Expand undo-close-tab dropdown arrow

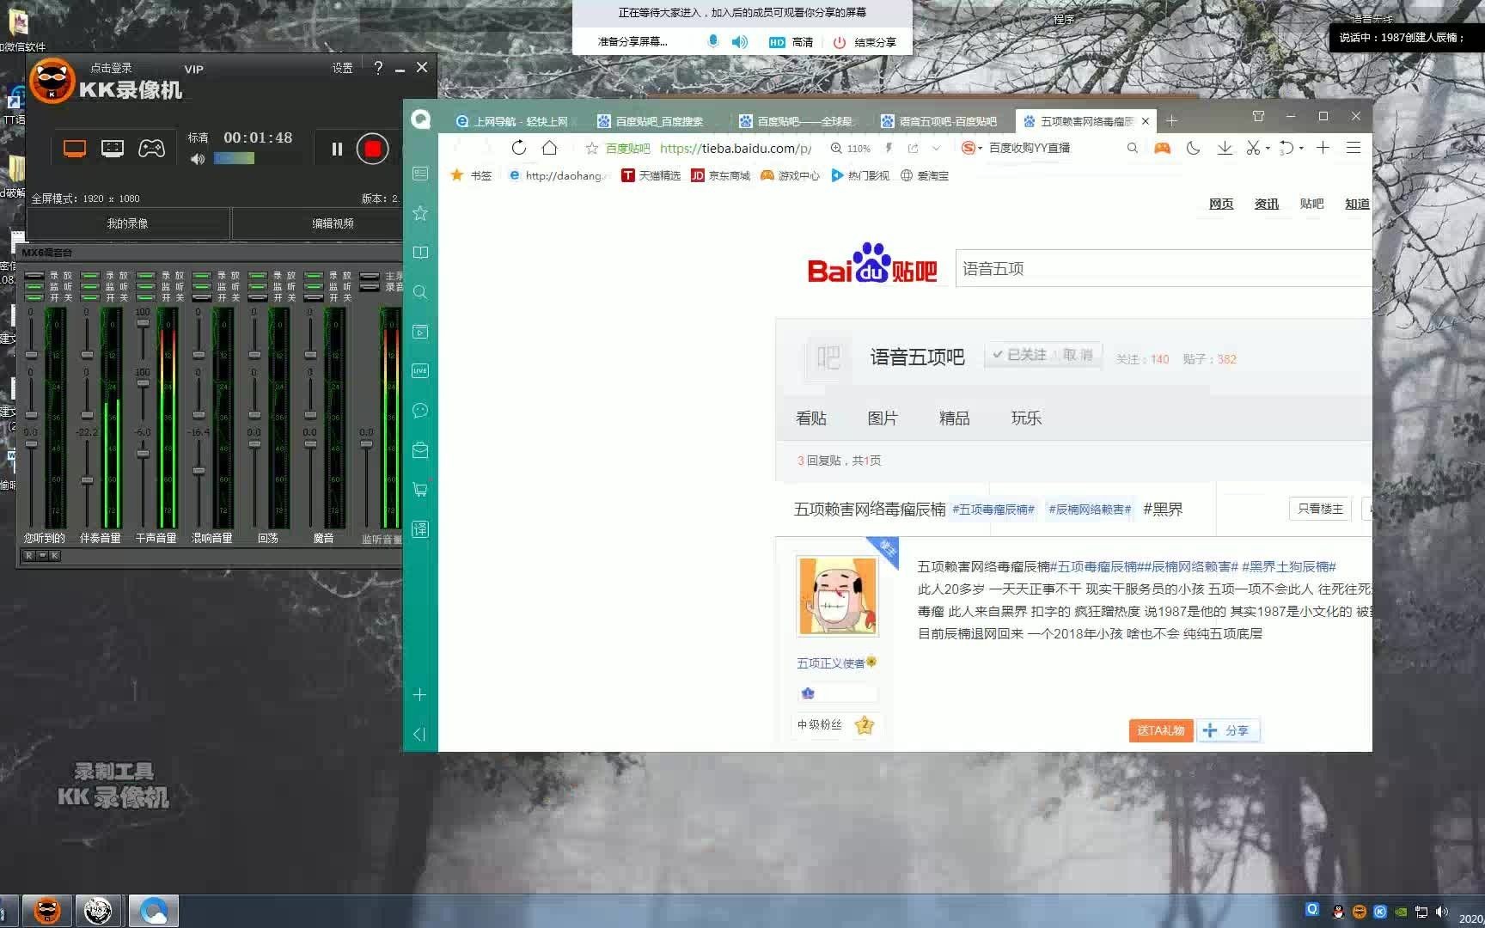tap(1301, 149)
